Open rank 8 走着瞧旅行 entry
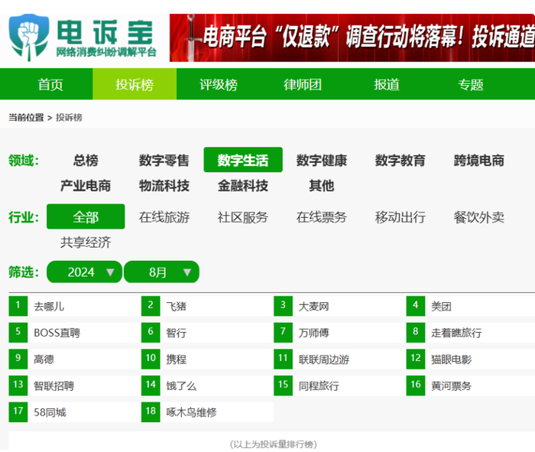The width and height of the screenshot is (535, 452). 471,333
